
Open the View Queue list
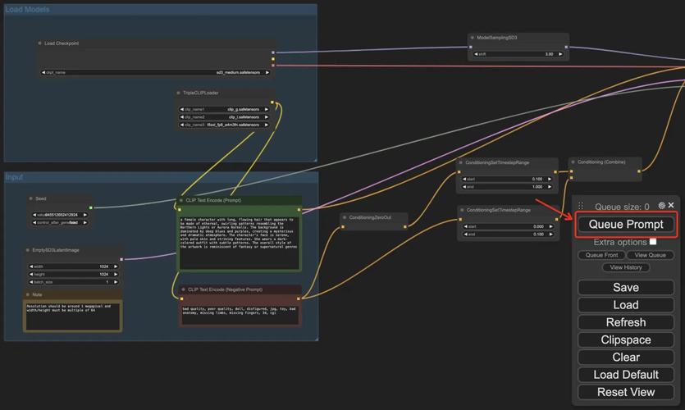coord(650,255)
